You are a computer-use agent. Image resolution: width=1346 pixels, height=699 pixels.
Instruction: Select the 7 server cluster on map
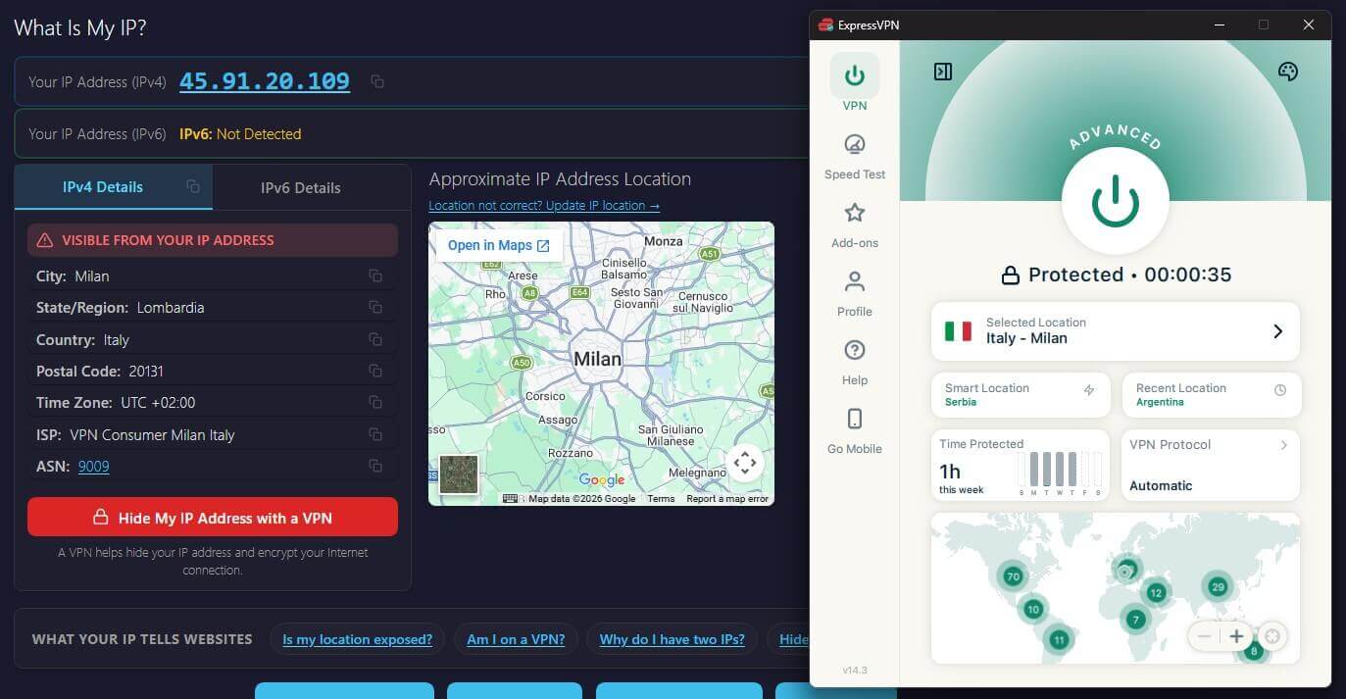tap(1135, 619)
